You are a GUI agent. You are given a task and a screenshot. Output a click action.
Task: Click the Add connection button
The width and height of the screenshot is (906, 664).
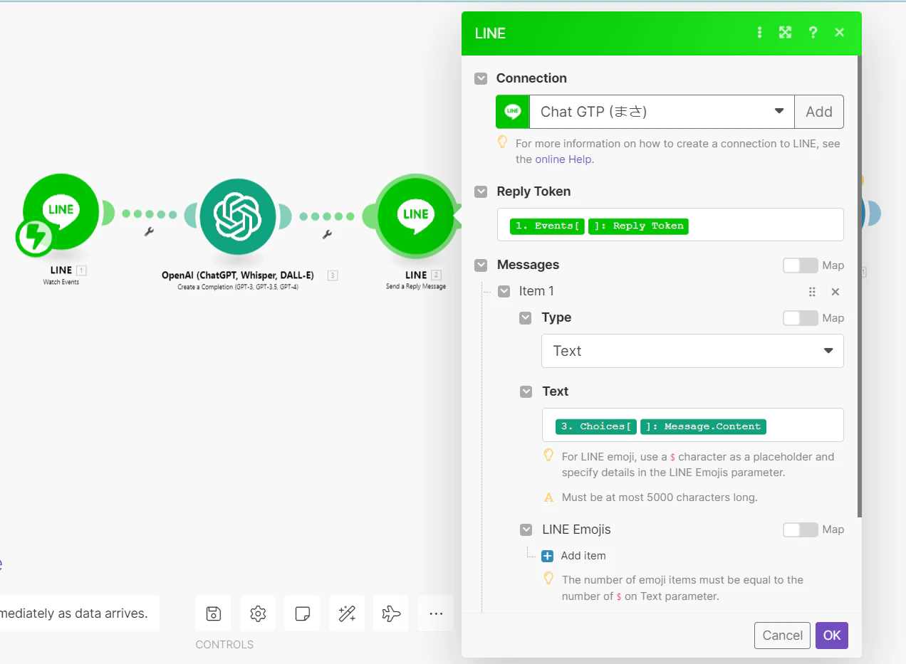(819, 112)
